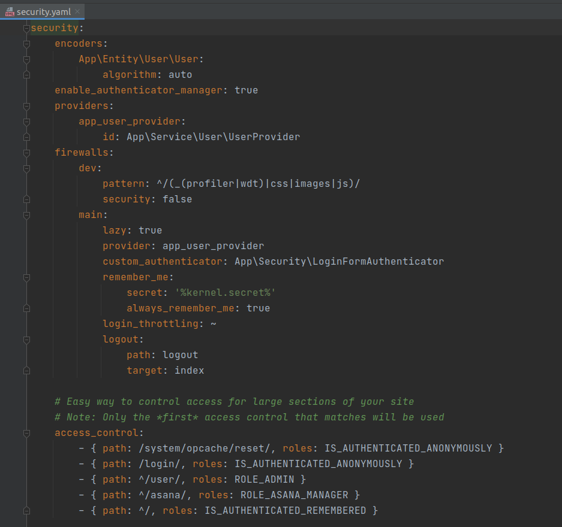The height and width of the screenshot is (527, 562).
Task: Close the security.yaml tab
Action: click(x=77, y=11)
